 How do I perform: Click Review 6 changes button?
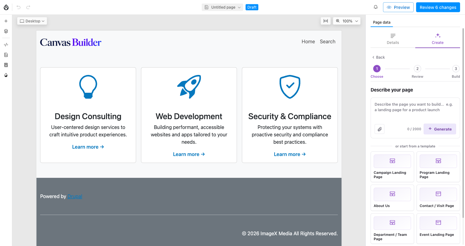(x=438, y=7)
